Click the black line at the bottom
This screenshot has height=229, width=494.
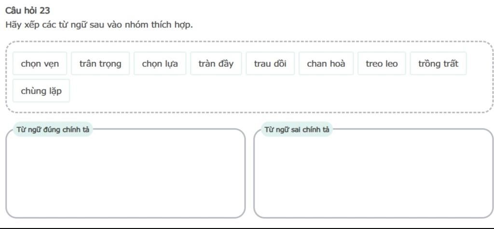pyautogui.click(x=247, y=228)
